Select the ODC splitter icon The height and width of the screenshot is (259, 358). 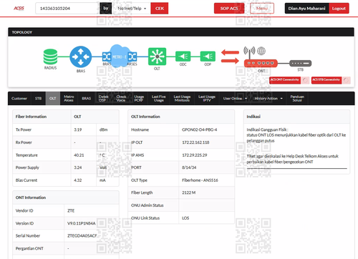point(183,57)
